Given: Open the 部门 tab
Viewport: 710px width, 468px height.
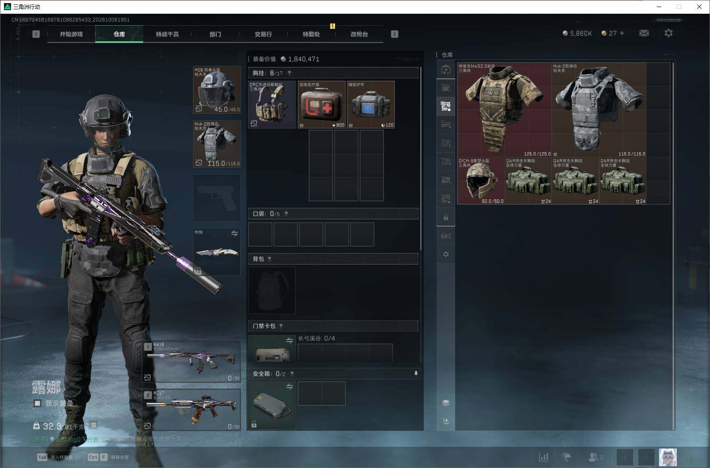Looking at the screenshot, I should (215, 34).
